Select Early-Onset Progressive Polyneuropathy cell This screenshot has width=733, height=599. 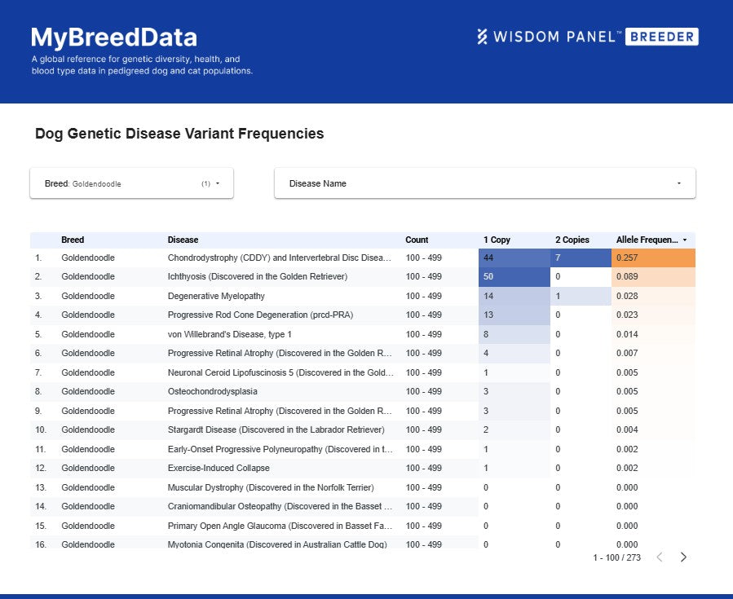(x=280, y=449)
